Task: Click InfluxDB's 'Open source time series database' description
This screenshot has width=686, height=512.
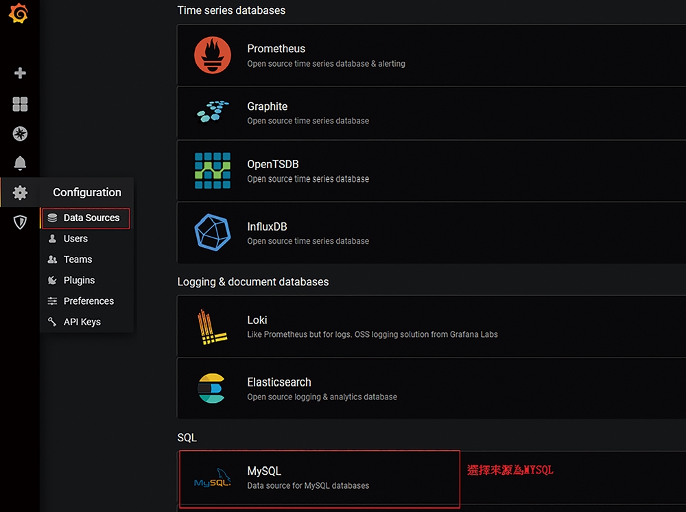Action: tap(308, 241)
